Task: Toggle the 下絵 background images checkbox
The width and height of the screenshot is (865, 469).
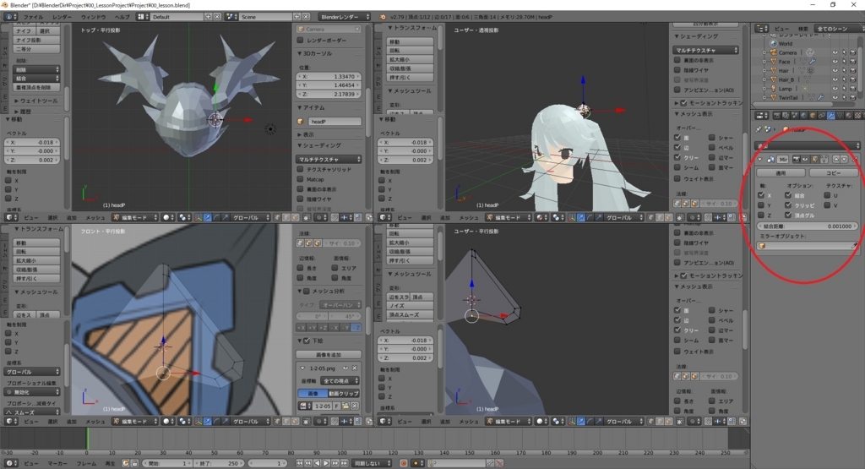Action: click(307, 341)
